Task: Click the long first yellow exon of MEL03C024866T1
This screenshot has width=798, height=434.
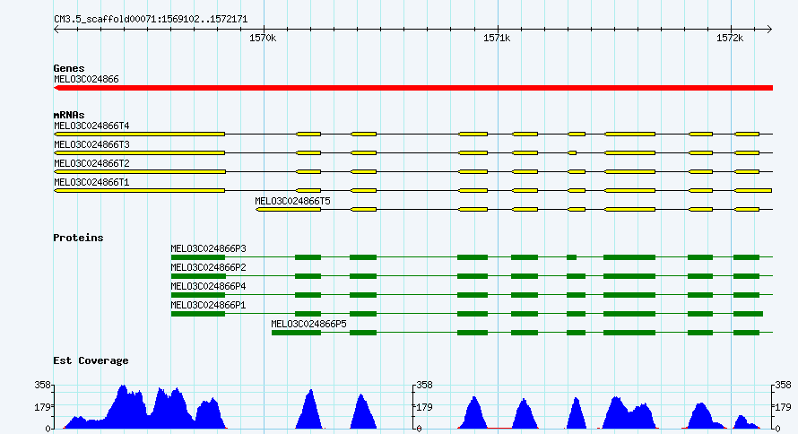Action: (x=140, y=191)
